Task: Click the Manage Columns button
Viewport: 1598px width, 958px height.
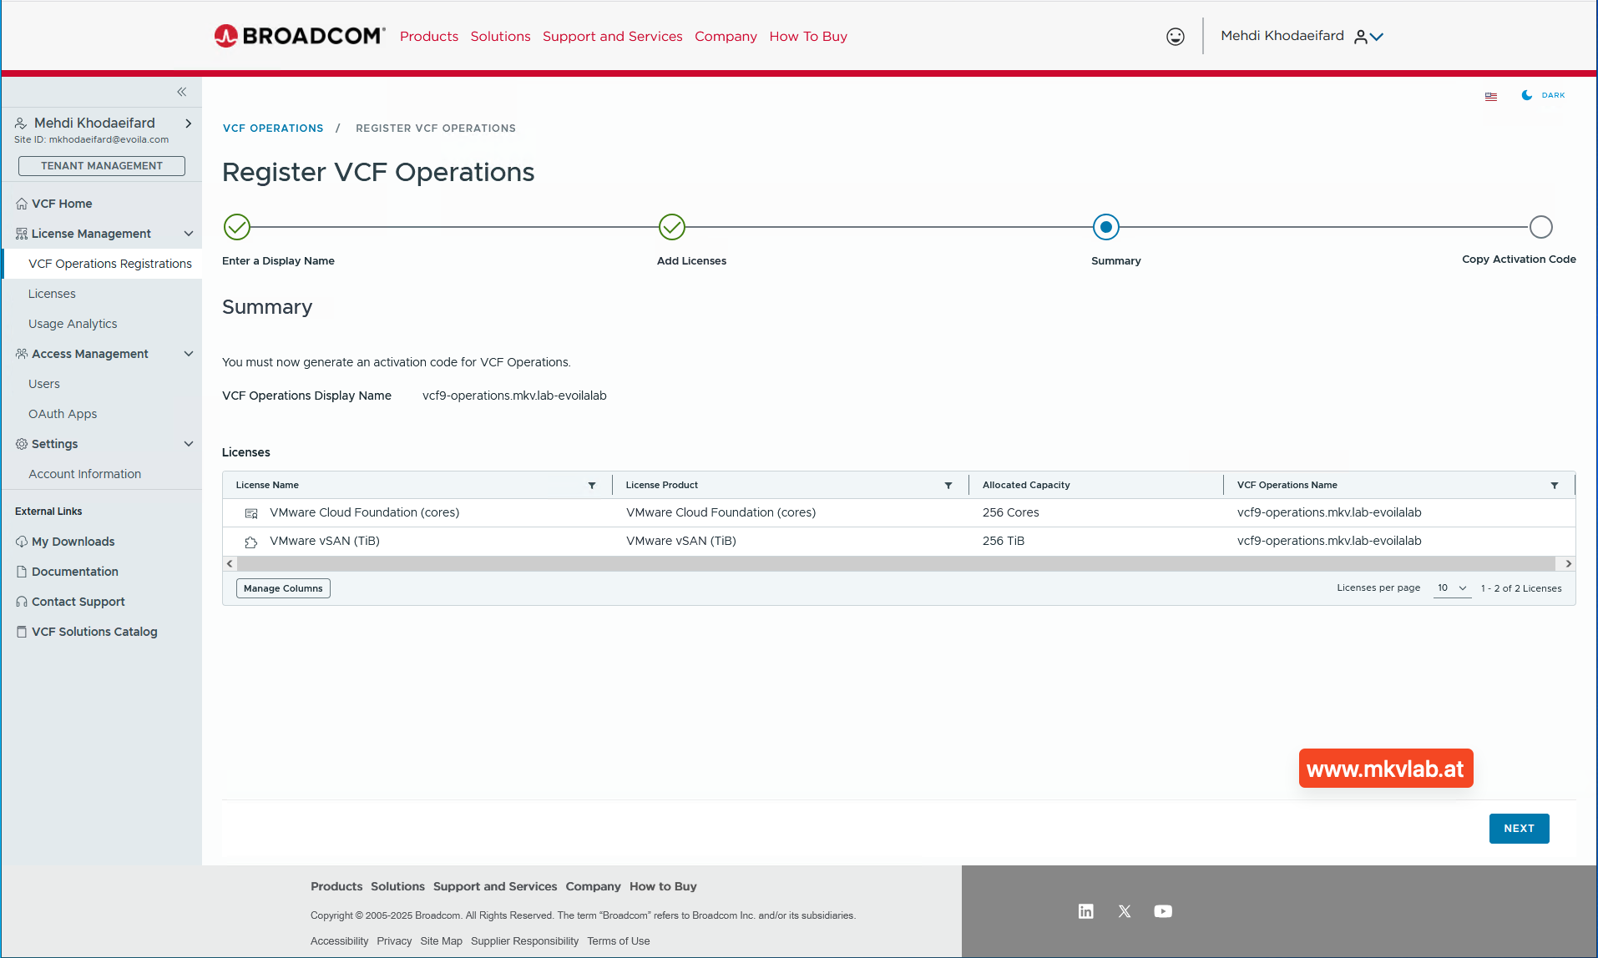Action: tap(283, 588)
